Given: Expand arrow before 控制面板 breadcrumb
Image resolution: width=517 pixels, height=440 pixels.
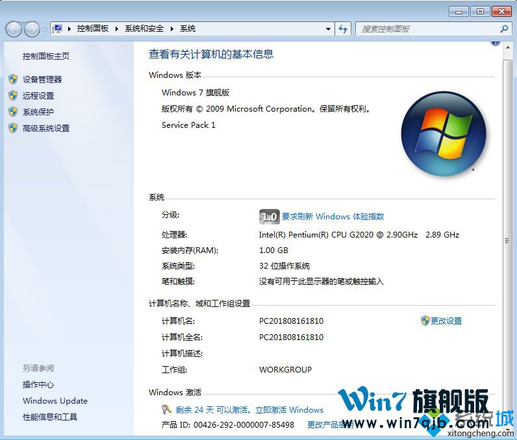Looking at the screenshot, I should 69,29.
